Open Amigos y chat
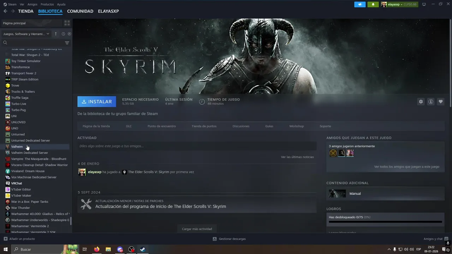Screen dimensions: 452x254 click(436, 239)
